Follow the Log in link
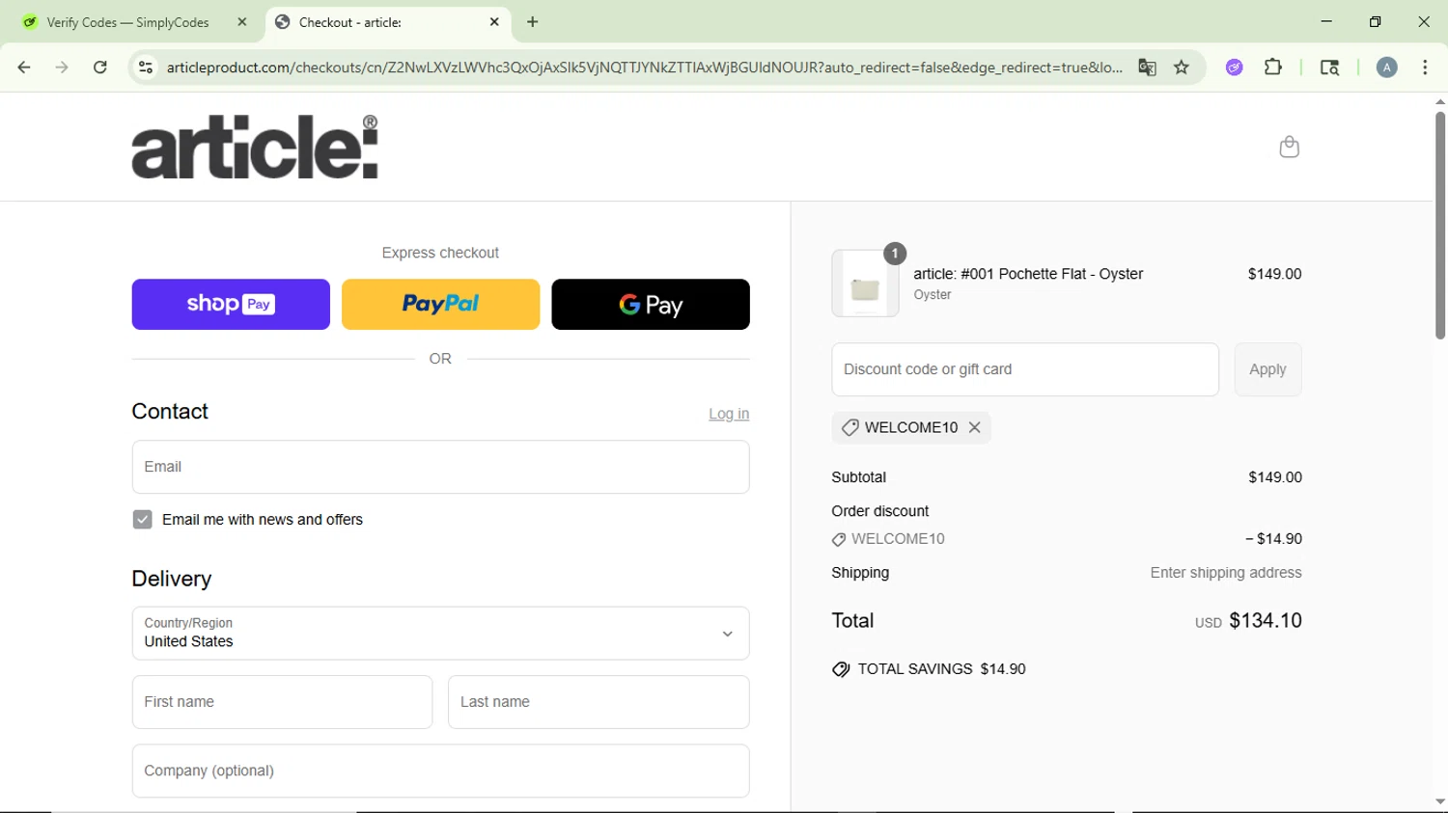The height and width of the screenshot is (813, 1448). (x=729, y=414)
